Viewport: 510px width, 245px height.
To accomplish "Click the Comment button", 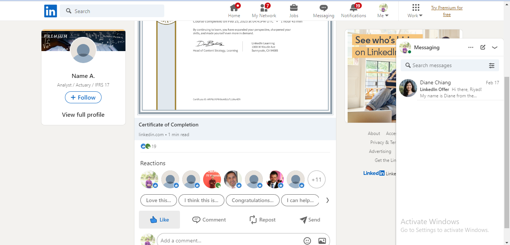I will coord(209,220).
